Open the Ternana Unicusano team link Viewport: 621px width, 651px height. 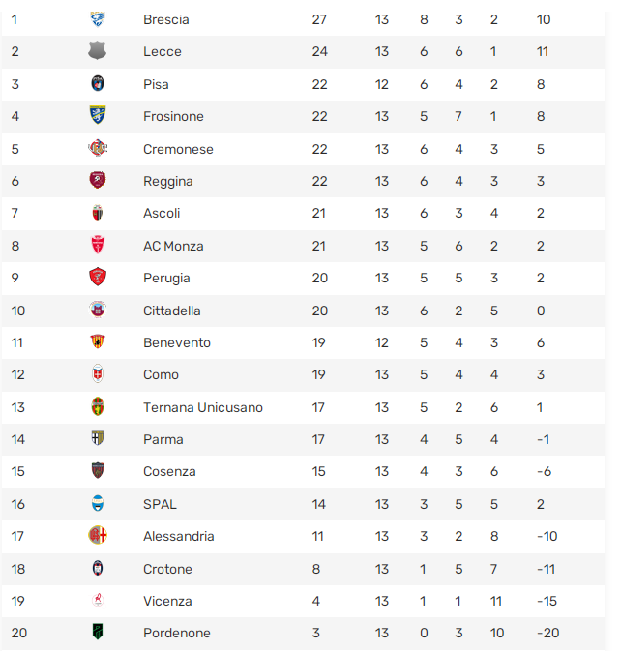pos(203,407)
